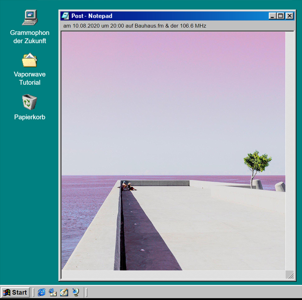The width and height of the screenshot is (302, 300).
Task: Click the Bauhaus.fm broadcast text line
Action: tap(135, 26)
